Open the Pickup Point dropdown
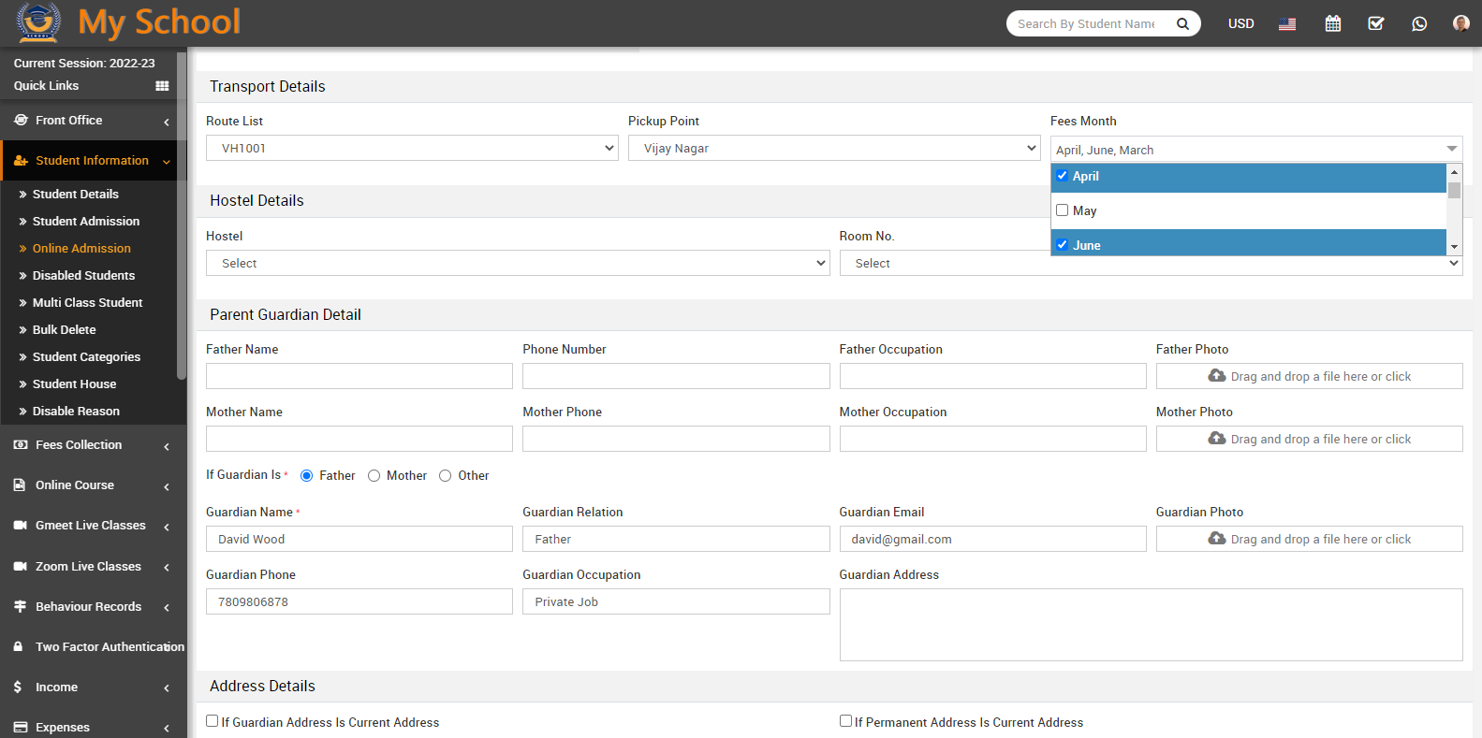1482x738 pixels. tap(833, 148)
